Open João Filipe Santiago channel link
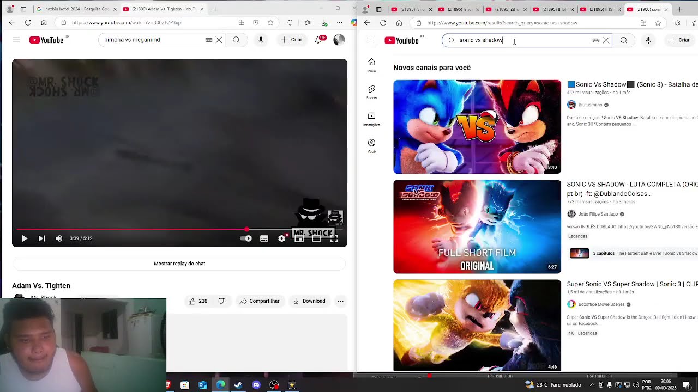The image size is (698, 392). click(598, 214)
